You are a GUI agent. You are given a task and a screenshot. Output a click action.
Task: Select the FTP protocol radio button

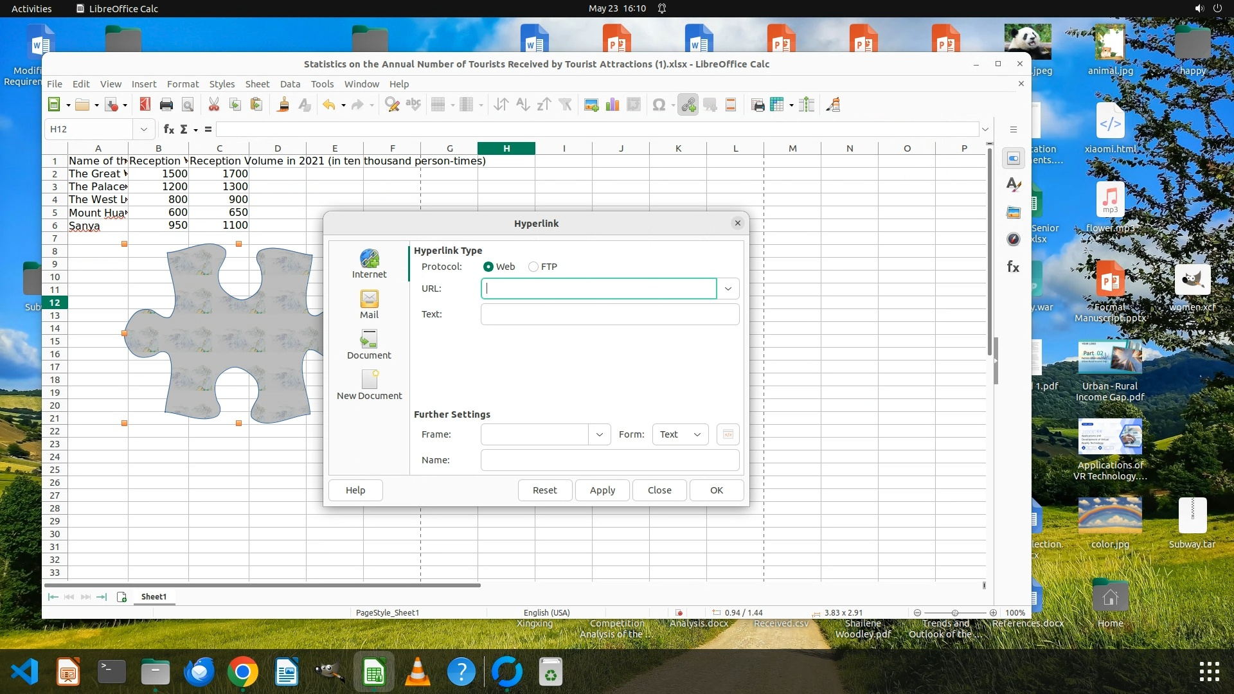[533, 267]
